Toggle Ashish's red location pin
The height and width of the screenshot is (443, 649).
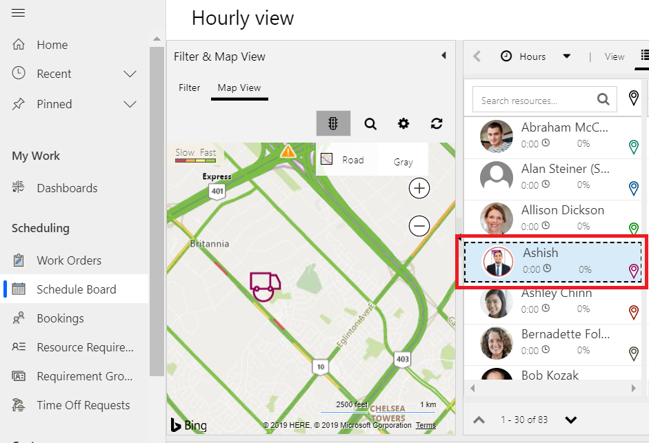pos(633,271)
